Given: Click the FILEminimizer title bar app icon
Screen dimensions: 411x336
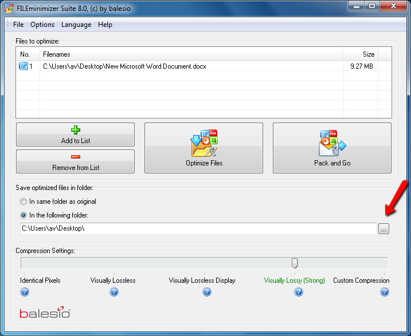Looking at the screenshot, I should (x=9, y=9).
